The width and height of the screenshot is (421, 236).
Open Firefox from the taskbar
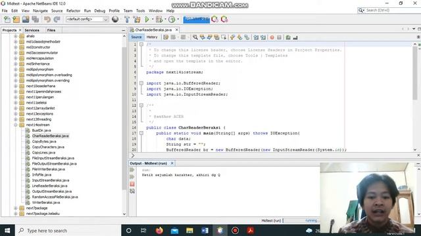click(159, 230)
